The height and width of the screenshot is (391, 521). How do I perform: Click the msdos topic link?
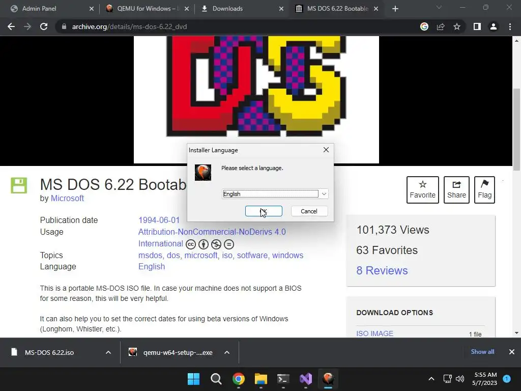pyautogui.click(x=150, y=256)
